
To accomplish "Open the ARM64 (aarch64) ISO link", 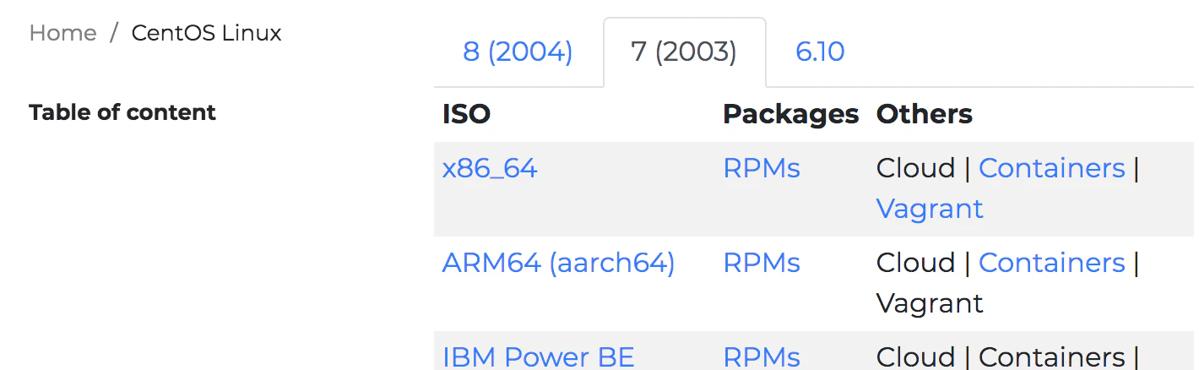I will [558, 264].
